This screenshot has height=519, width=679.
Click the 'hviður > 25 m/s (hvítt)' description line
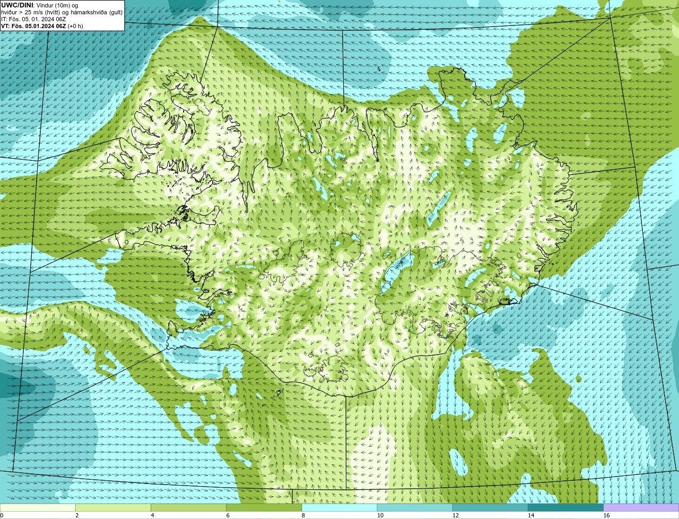(x=62, y=12)
